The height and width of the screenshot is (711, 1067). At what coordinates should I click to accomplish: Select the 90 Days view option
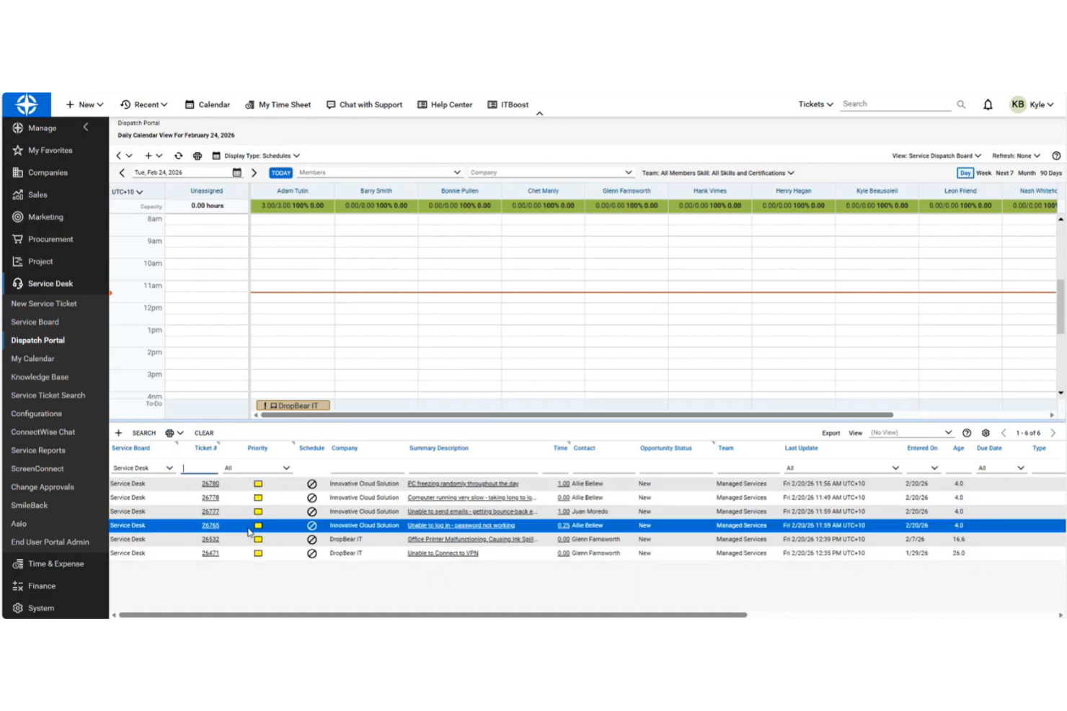click(x=1050, y=173)
